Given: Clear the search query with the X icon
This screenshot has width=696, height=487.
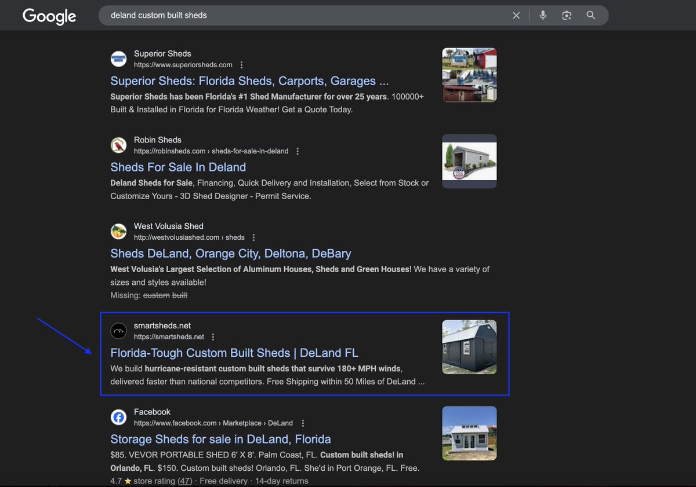Looking at the screenshot, I should tap(516, 16).
